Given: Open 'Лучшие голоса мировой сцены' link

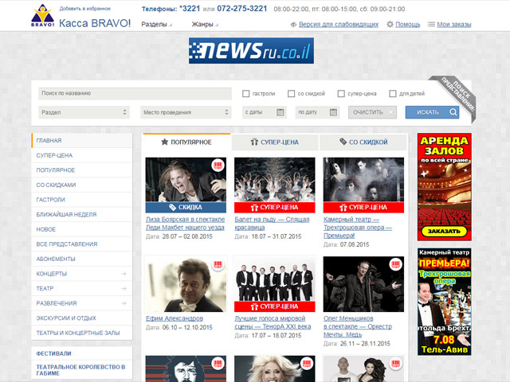Looking at the screenshot, I should 273,322.
